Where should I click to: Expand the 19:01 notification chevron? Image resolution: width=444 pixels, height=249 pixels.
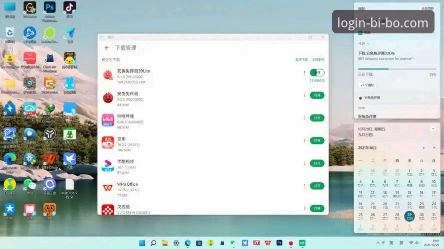(x=369, y=44)
